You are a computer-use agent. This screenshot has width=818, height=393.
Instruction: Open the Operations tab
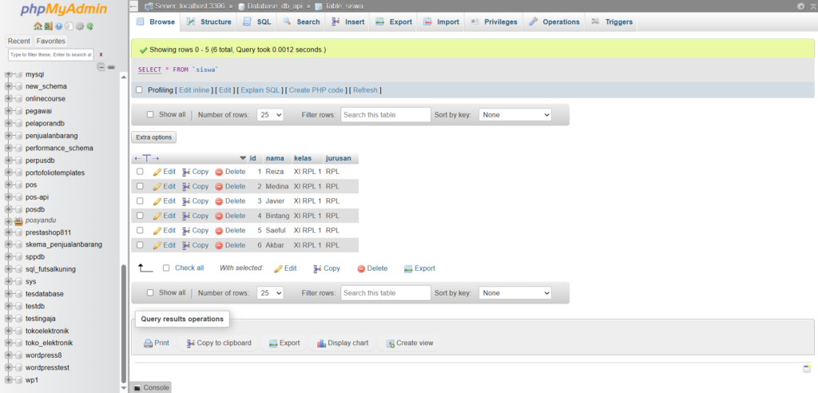click(x=554, y=22)
